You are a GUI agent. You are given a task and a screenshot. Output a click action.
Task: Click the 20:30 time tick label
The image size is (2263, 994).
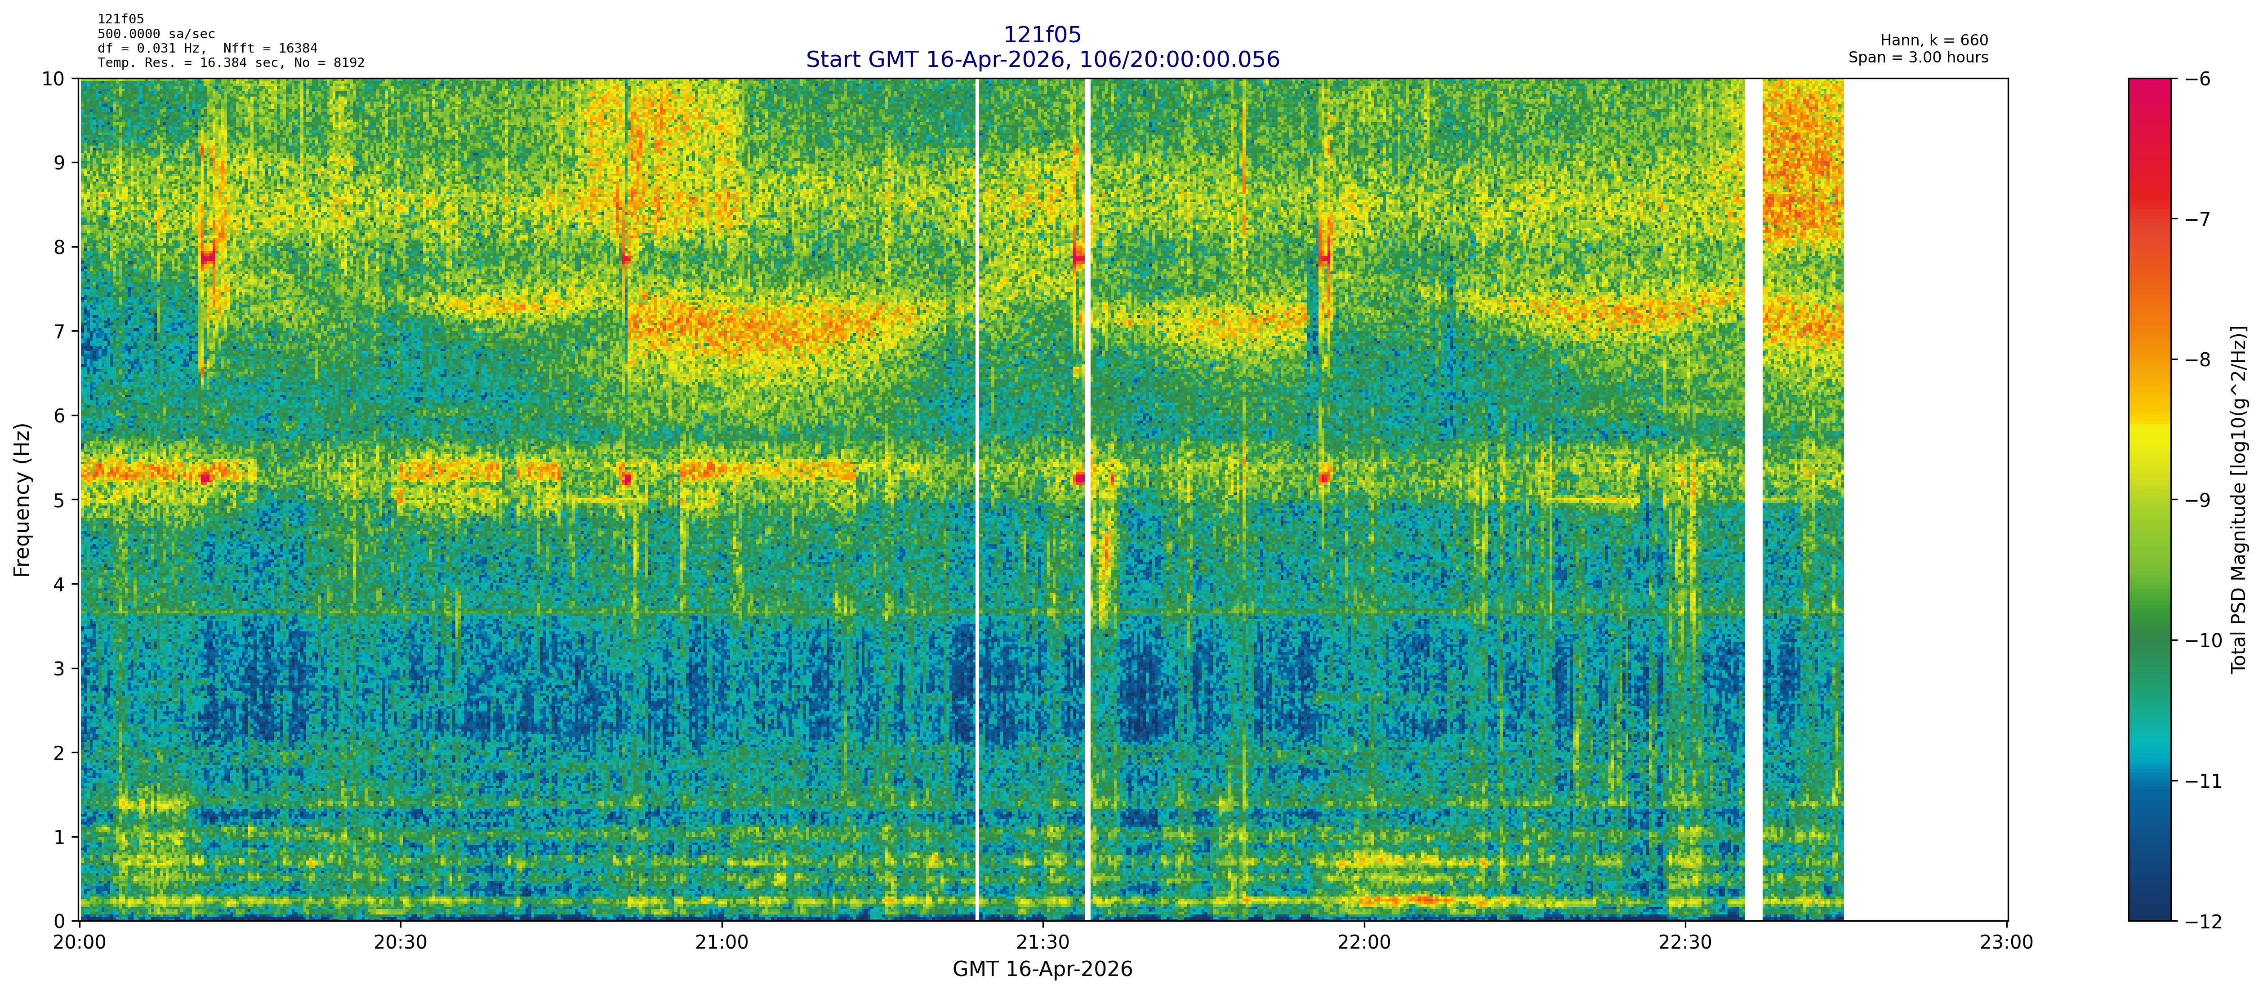(401, 943)
